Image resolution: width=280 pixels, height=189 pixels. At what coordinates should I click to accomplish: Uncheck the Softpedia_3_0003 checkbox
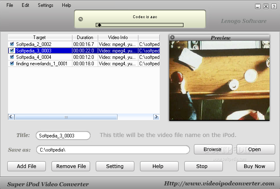(x=12, y=51)
